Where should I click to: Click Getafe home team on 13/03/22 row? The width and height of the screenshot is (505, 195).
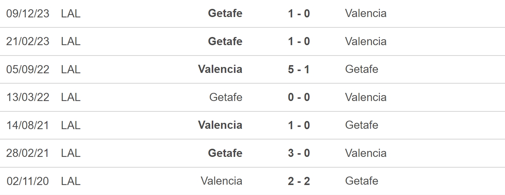coord(226,97)
